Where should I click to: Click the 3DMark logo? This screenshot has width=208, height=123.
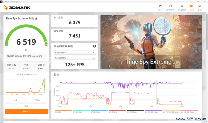[17, 7]
